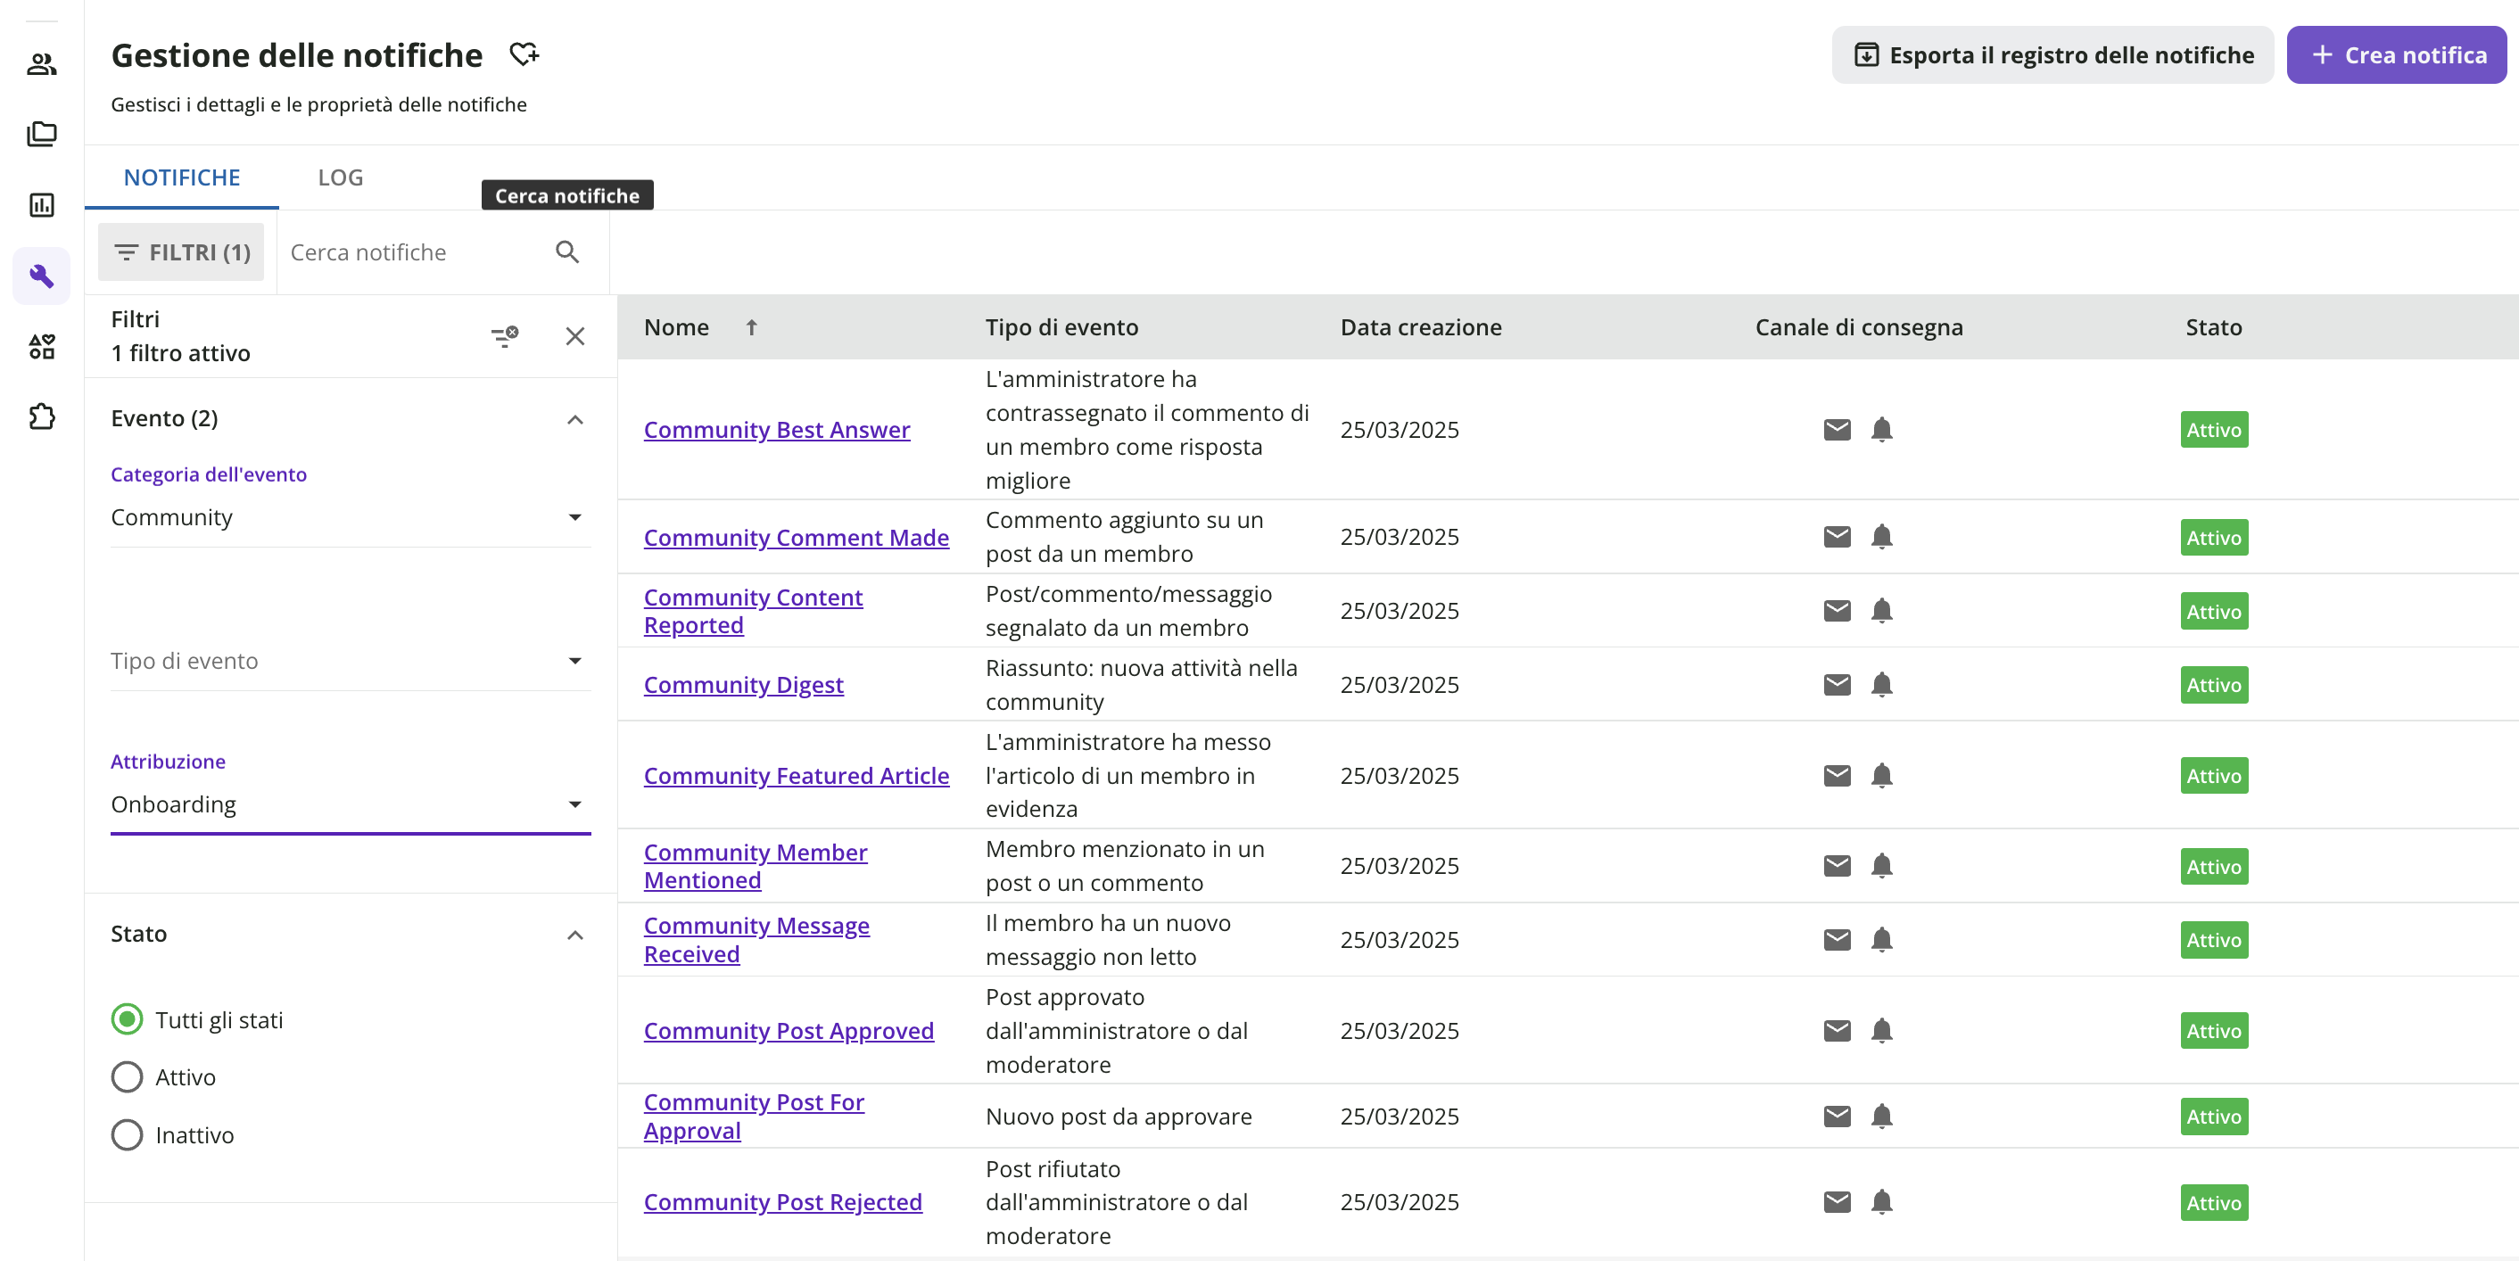Collapse the Evento (2) section

[575, 419]
